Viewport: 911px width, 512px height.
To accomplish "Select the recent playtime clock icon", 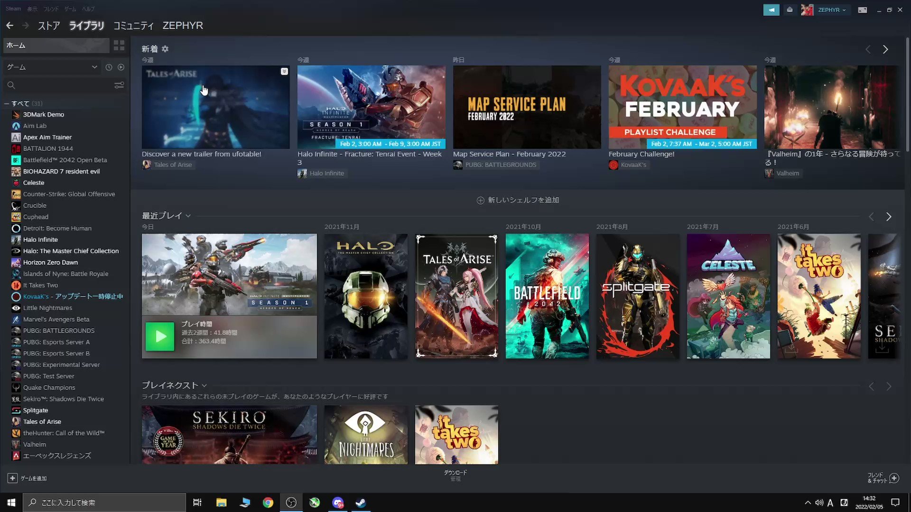I will click(x=109, y=67).
